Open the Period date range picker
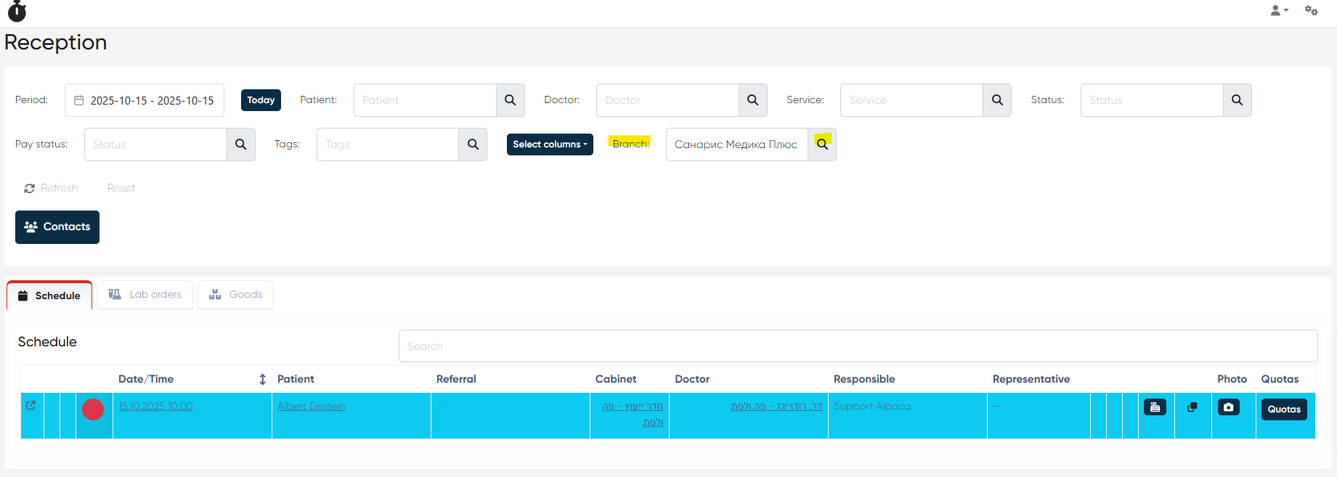Viewport: 1337px width, 477px height. click(145, 100)
